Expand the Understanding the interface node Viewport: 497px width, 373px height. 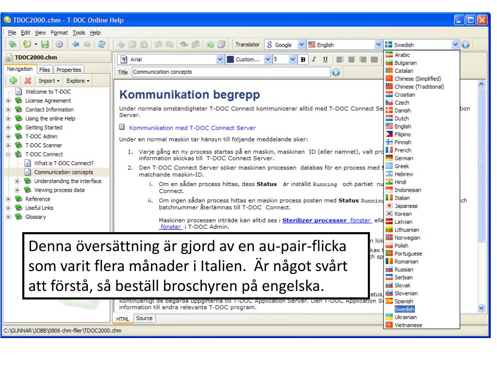coord(17,182)
